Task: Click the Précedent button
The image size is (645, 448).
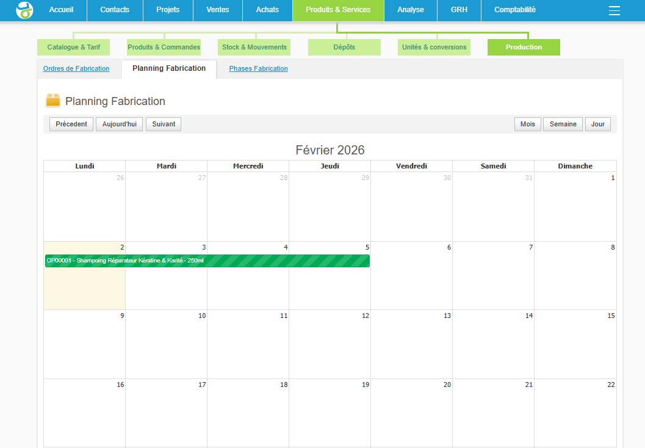Action: (71, 125)
